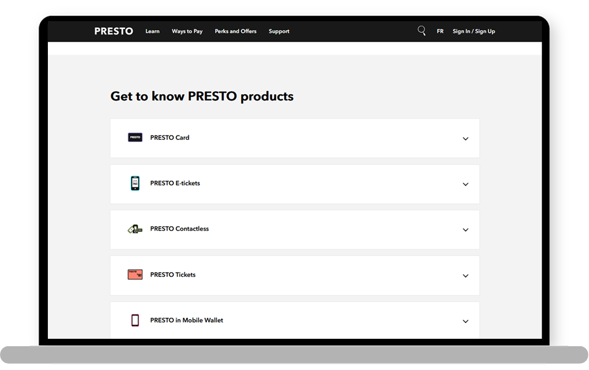
Task: Open the Learn menu
Action: 153,31
